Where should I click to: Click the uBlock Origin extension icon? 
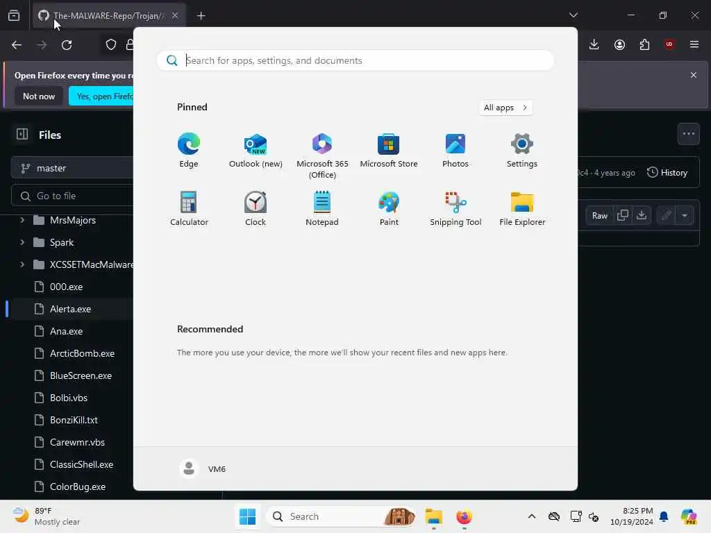tap(669, 44)
